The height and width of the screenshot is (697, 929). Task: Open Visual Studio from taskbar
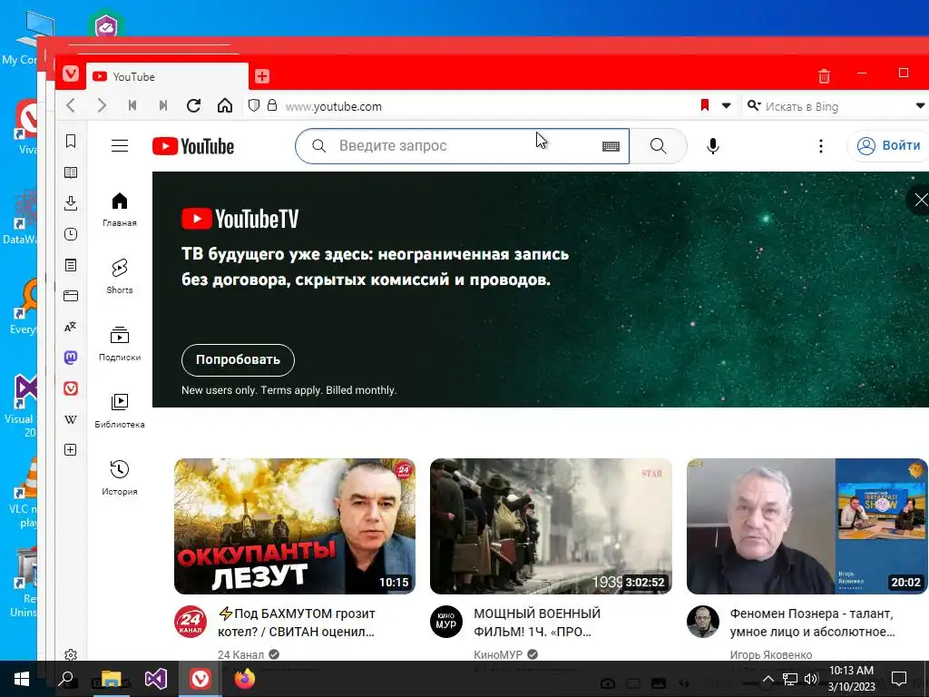tap(156, 679)
